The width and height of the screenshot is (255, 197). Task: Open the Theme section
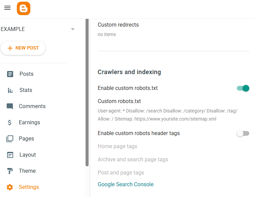point(27,171)
